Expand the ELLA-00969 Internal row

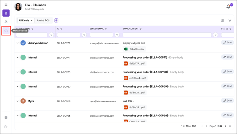coord(18,86)
